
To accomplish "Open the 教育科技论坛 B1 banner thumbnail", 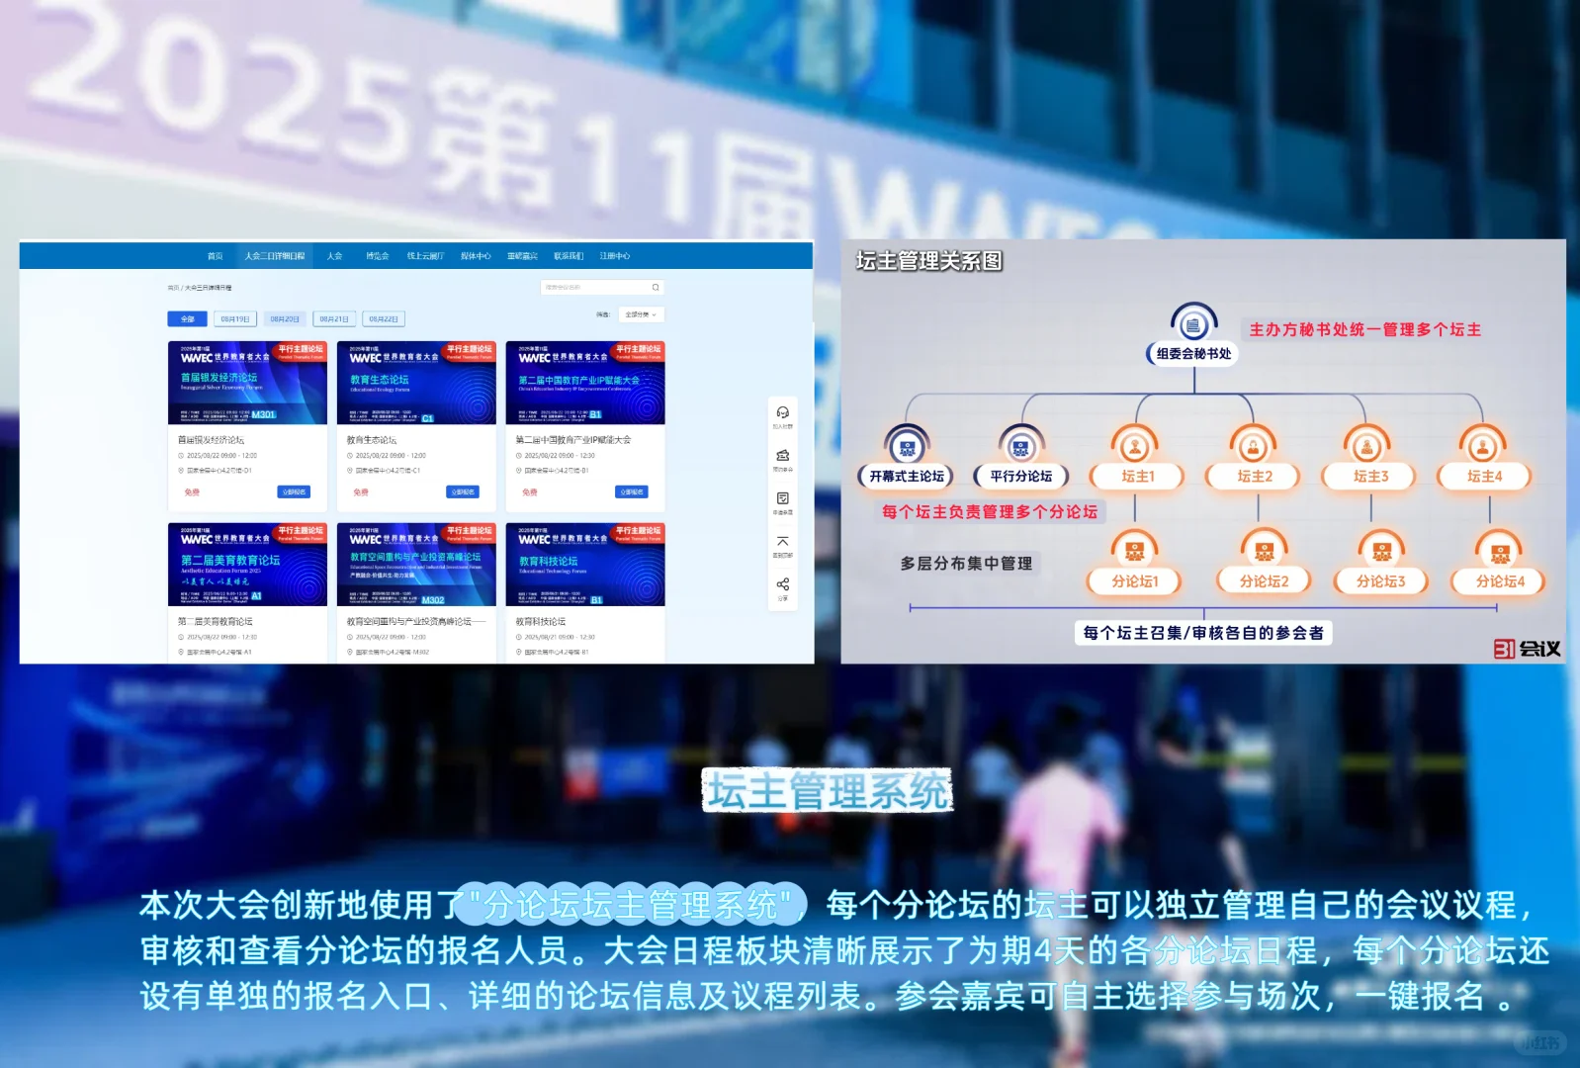I will click(x=585, y=565).
